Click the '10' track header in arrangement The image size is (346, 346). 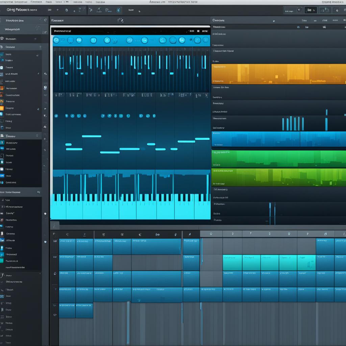(x=55, y=241)
